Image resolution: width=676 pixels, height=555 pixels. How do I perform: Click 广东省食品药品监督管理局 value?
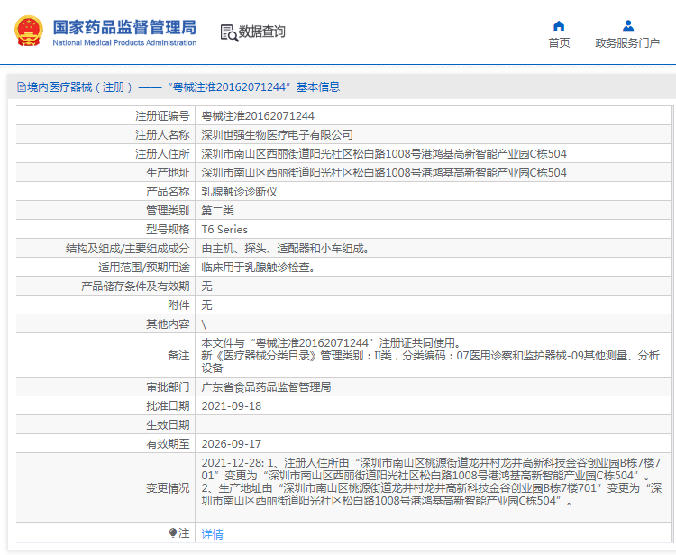(x=267, y=387)
